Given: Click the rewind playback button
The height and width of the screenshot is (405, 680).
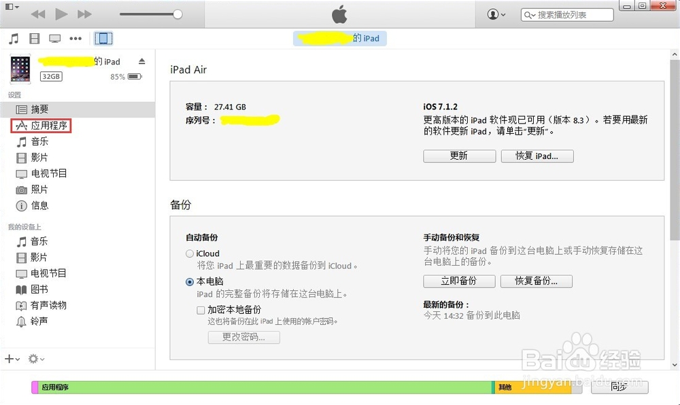Looking at the screenshot, I should [38, 14].
